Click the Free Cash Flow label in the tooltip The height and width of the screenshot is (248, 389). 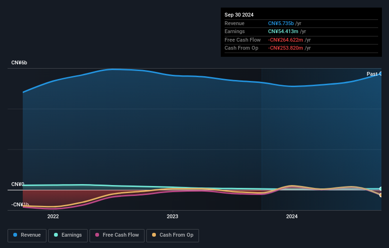click(x=243, y=40)
